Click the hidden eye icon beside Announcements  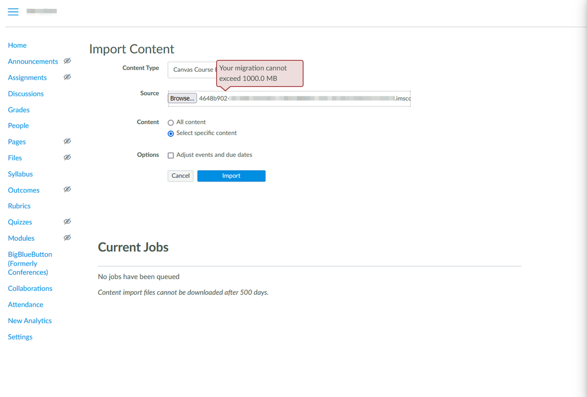point(67,61)
